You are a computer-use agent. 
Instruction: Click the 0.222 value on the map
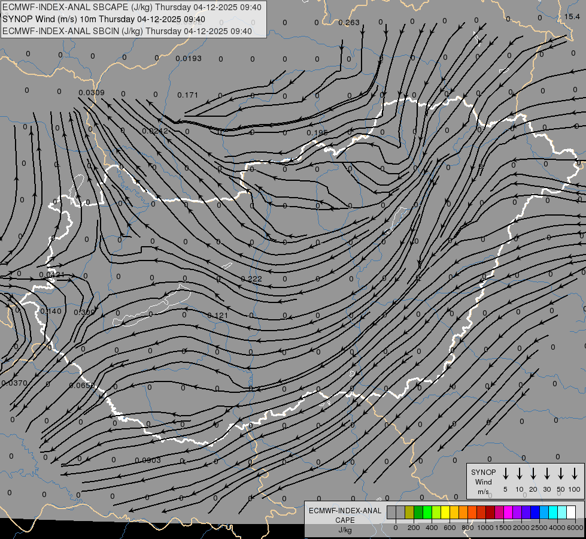[251, 279]
